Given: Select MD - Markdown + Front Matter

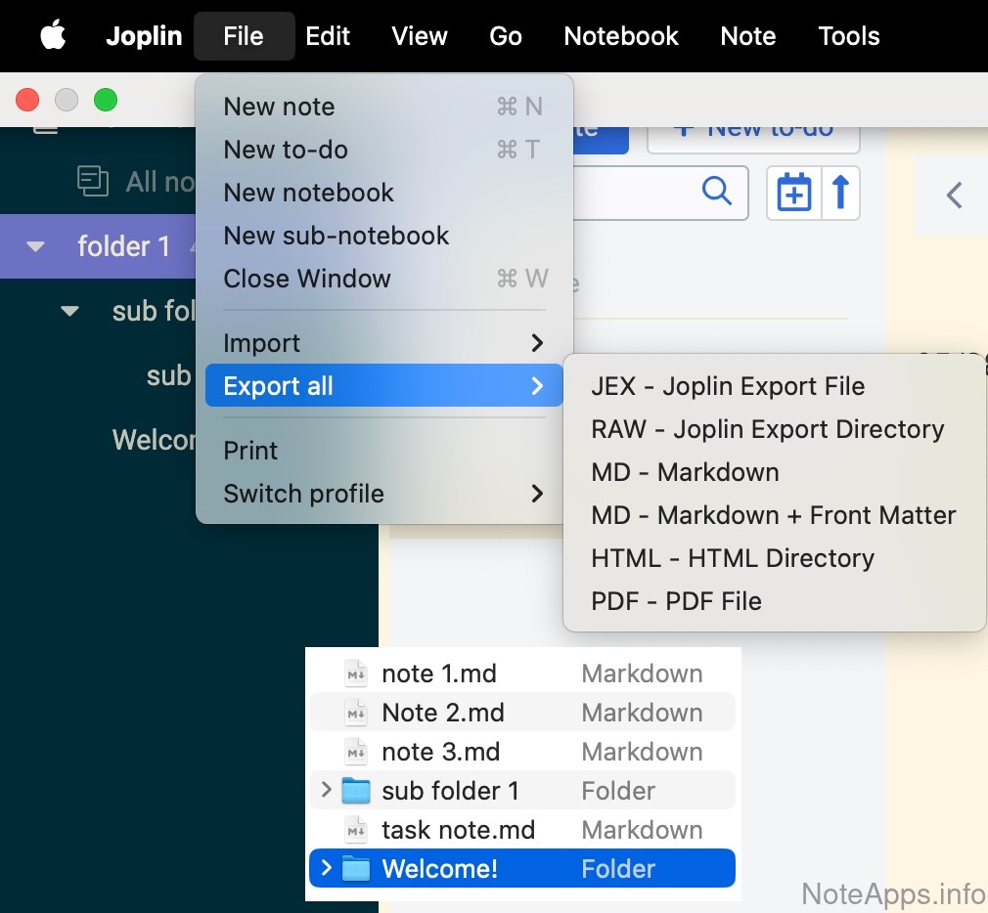Looking at the screenshot, I should [x=773, y=515].
